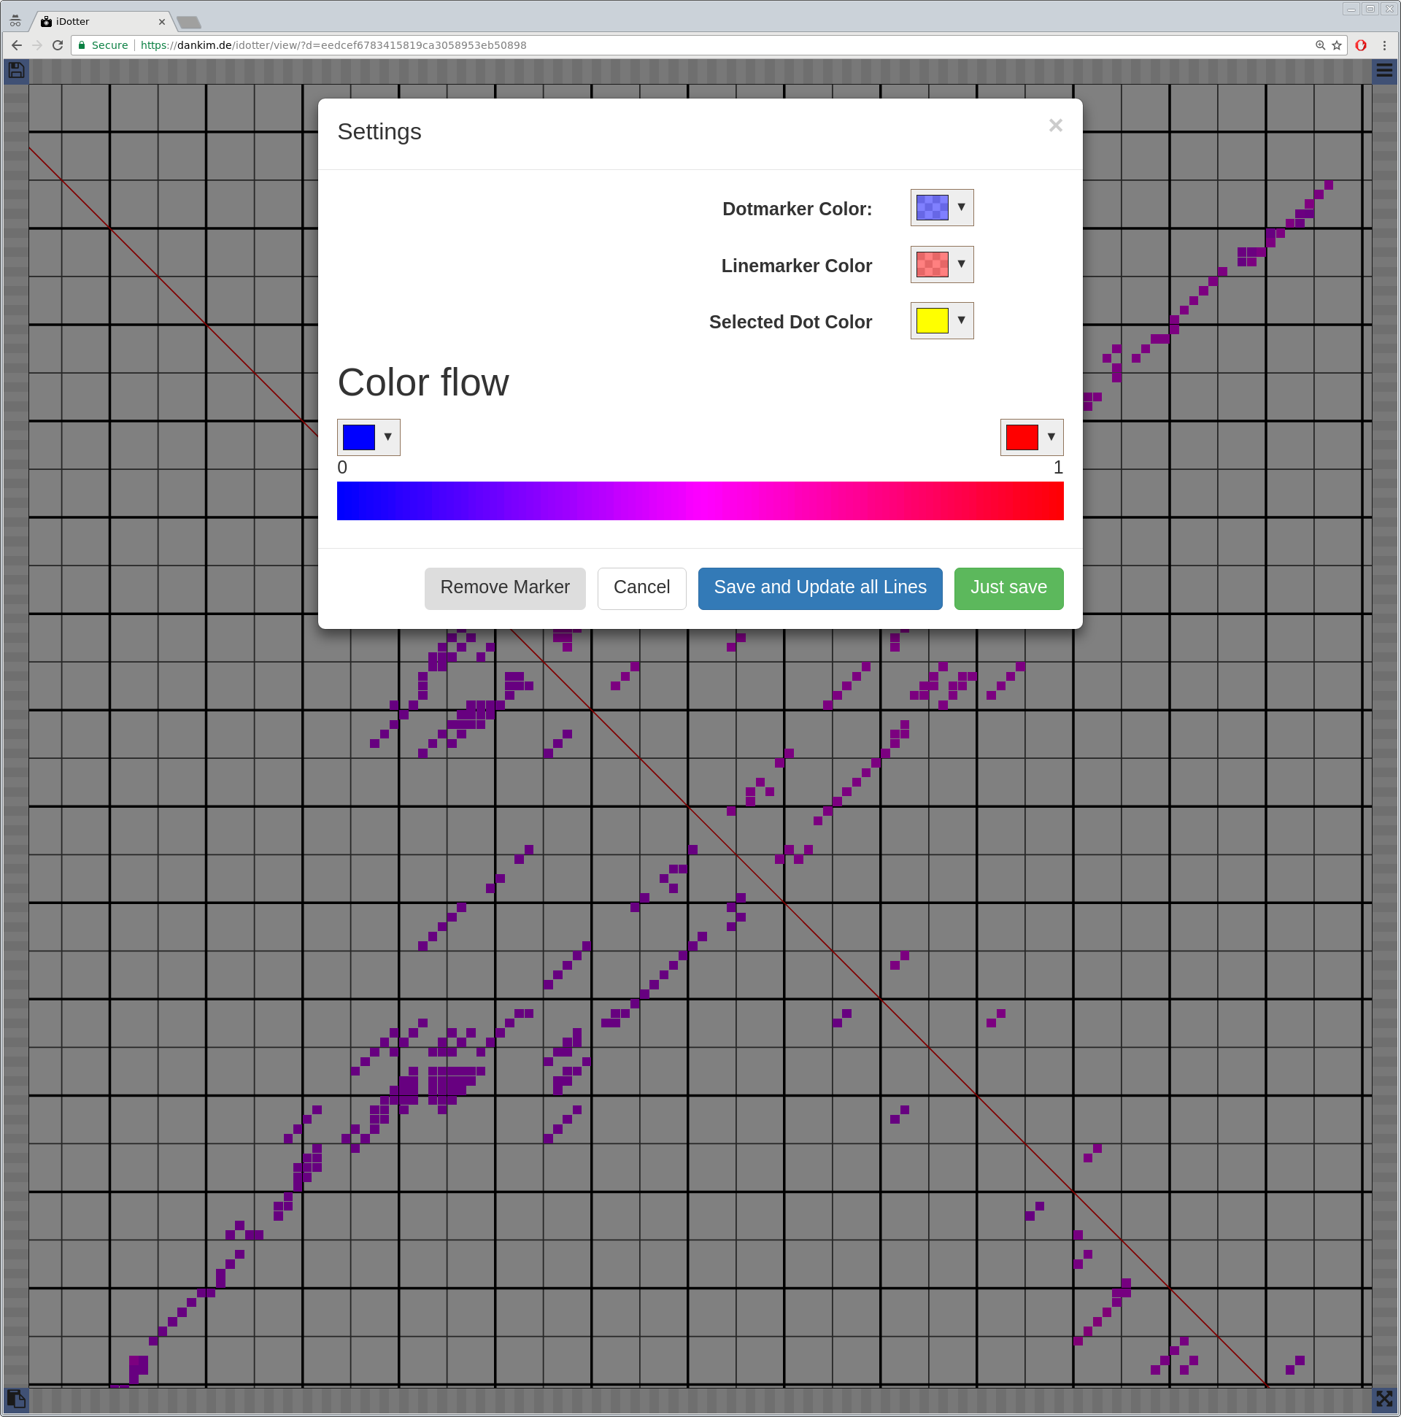The image size is (1401, 1417).
Task: Go back to previous page
Action: [17, 45]
